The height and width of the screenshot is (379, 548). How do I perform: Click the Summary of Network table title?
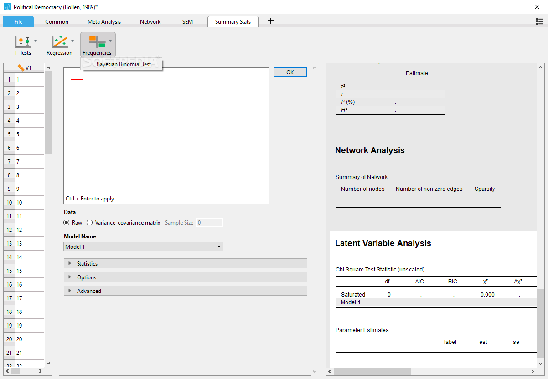point(362,177)
